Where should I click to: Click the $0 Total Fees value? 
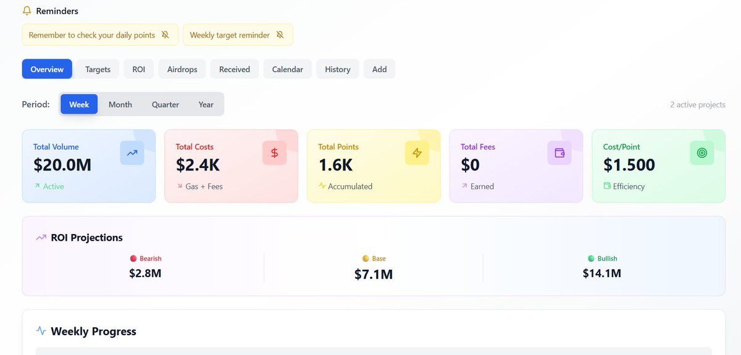click(470, 165)
